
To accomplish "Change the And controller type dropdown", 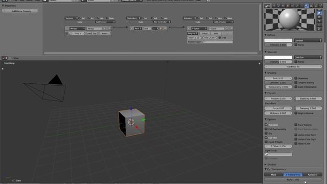I will point(138,29).
